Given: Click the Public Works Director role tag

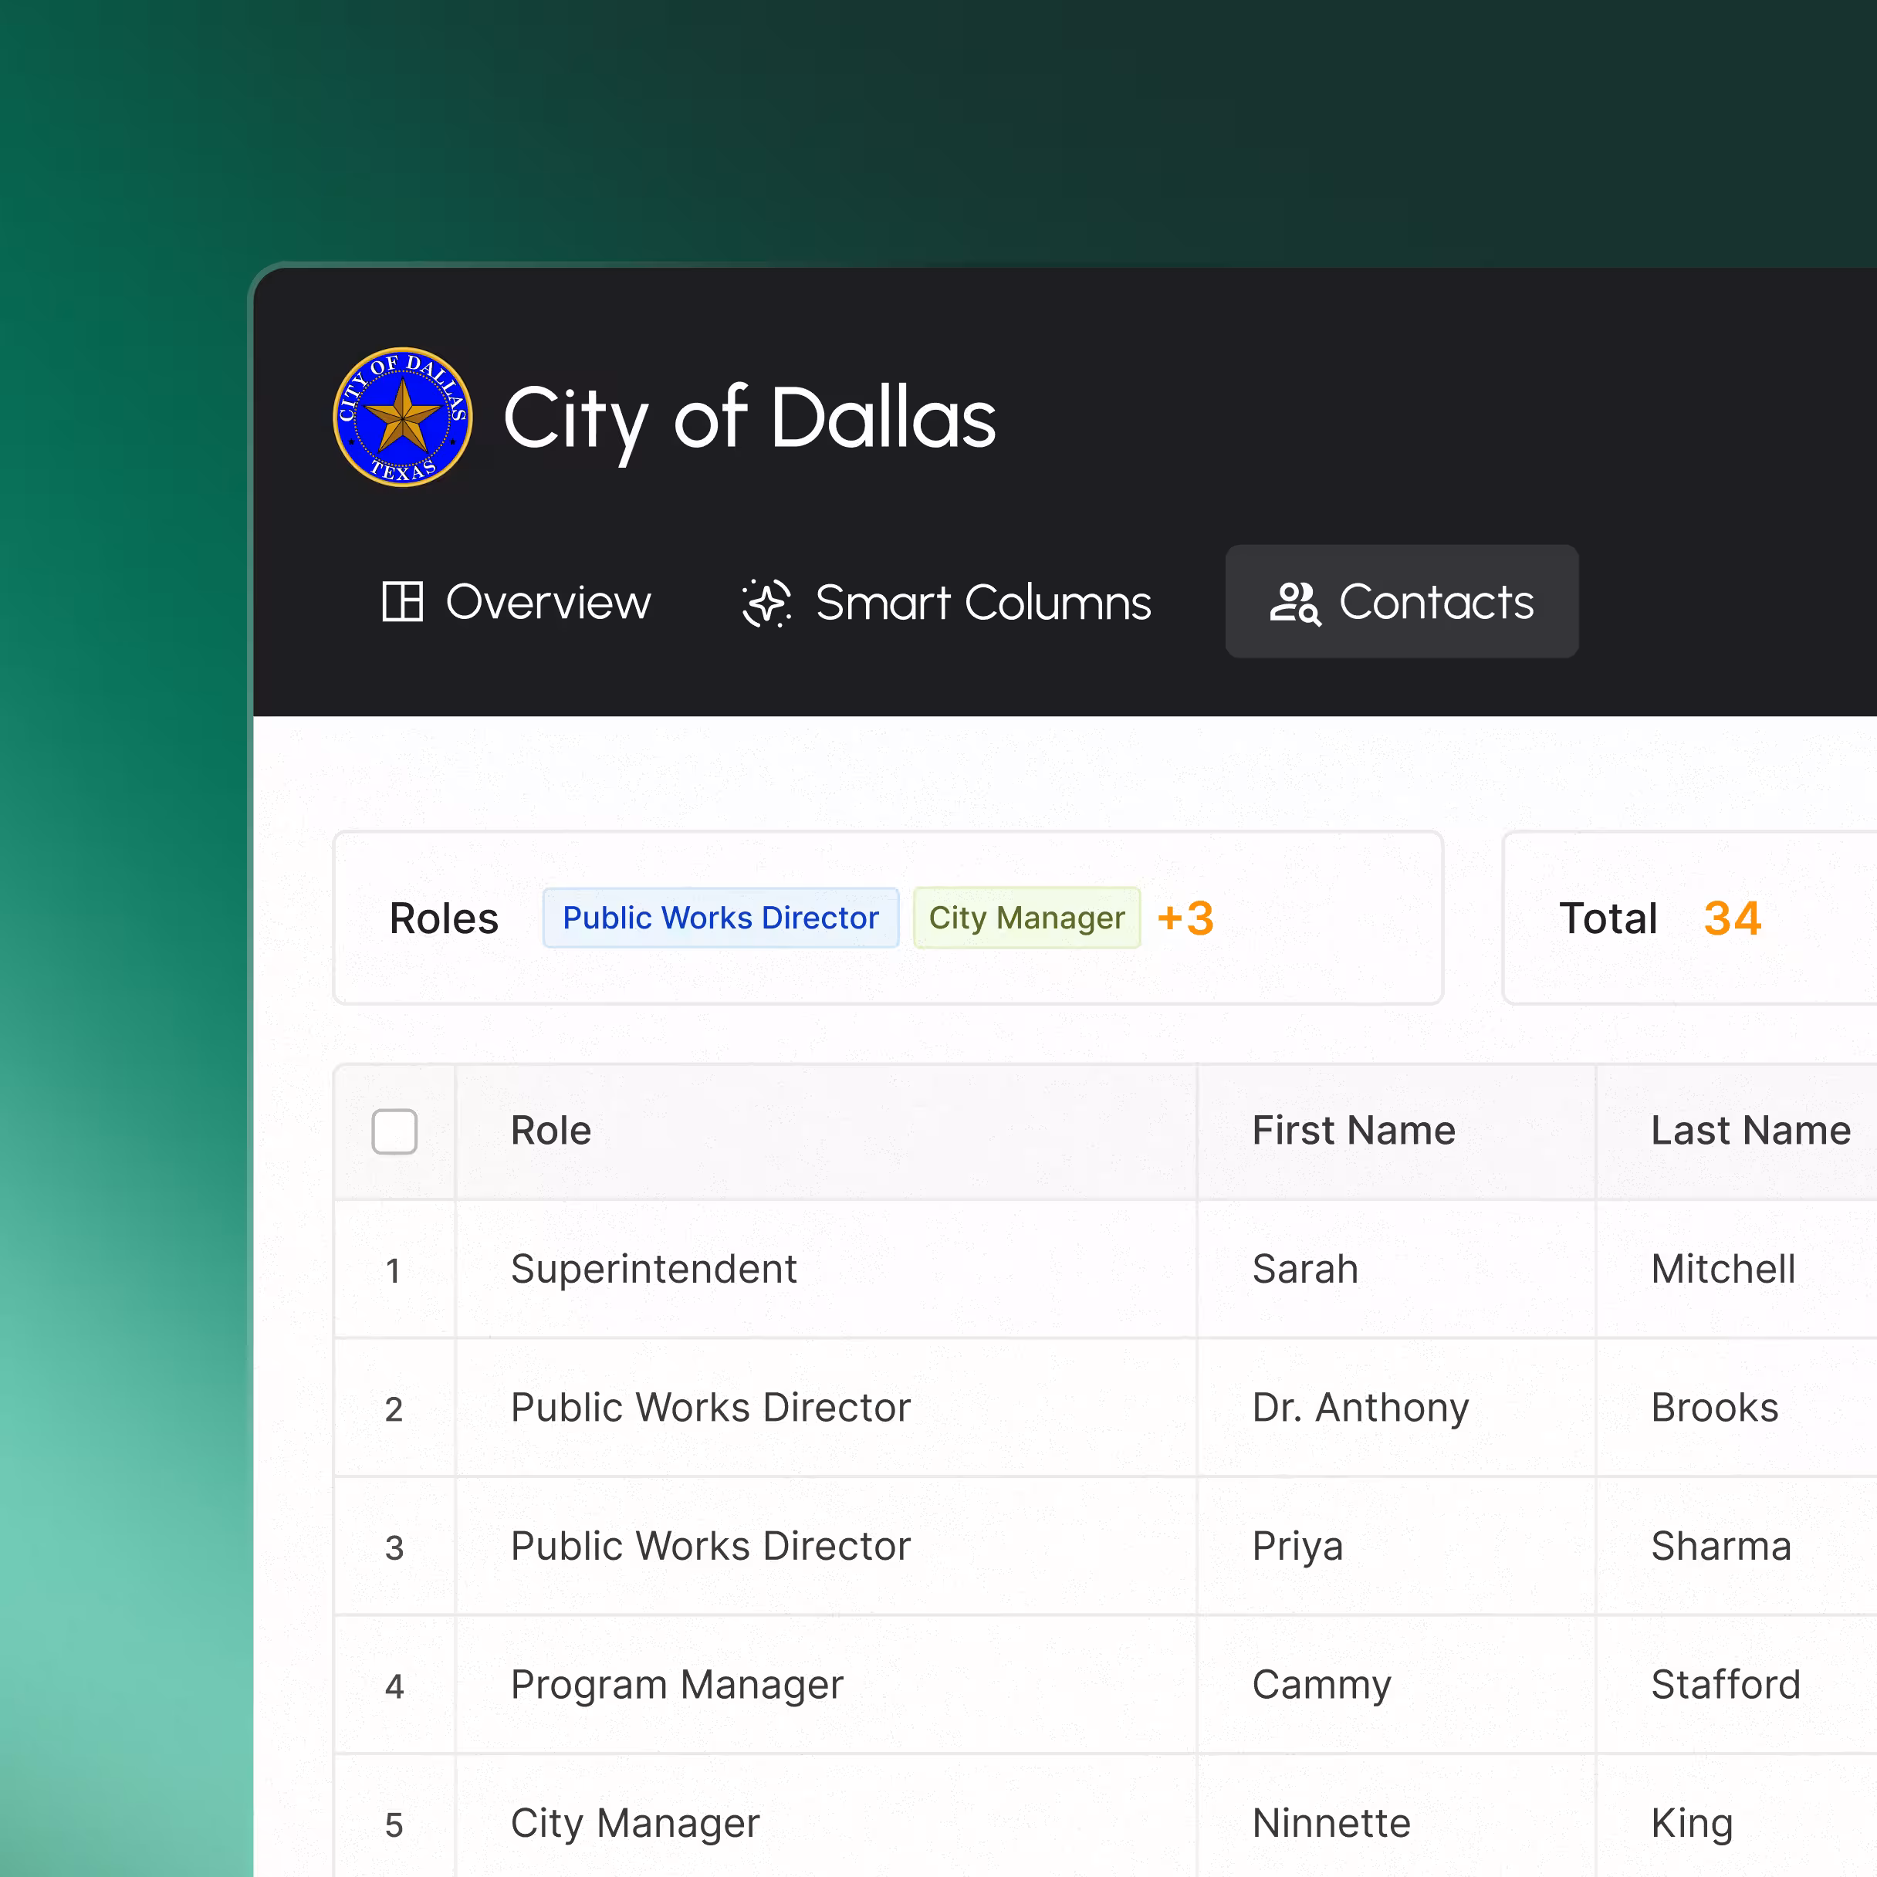Looking at the screenshot, I should click(x=720, y=918).
